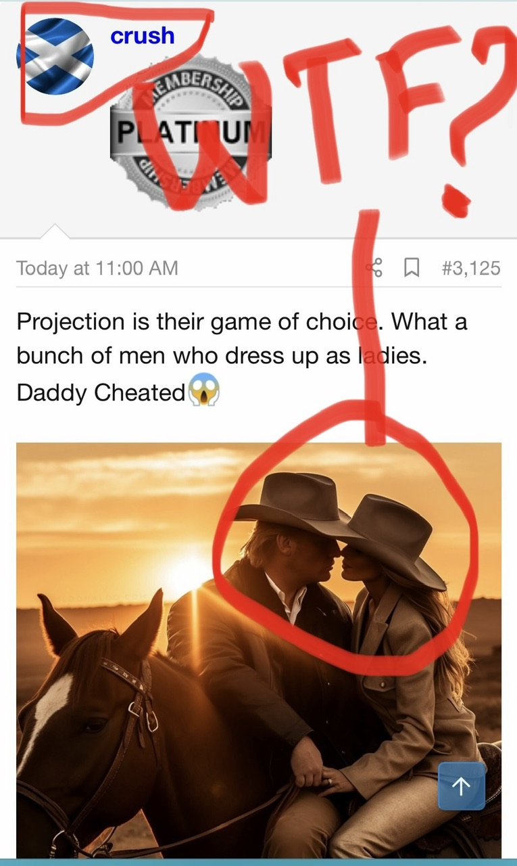Tap the share icon beside the post number
Screen dimensions: 517x866
(x=374, y=269)
